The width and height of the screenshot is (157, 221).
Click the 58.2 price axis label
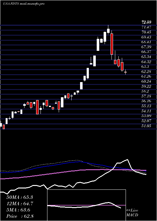point(145,91)
